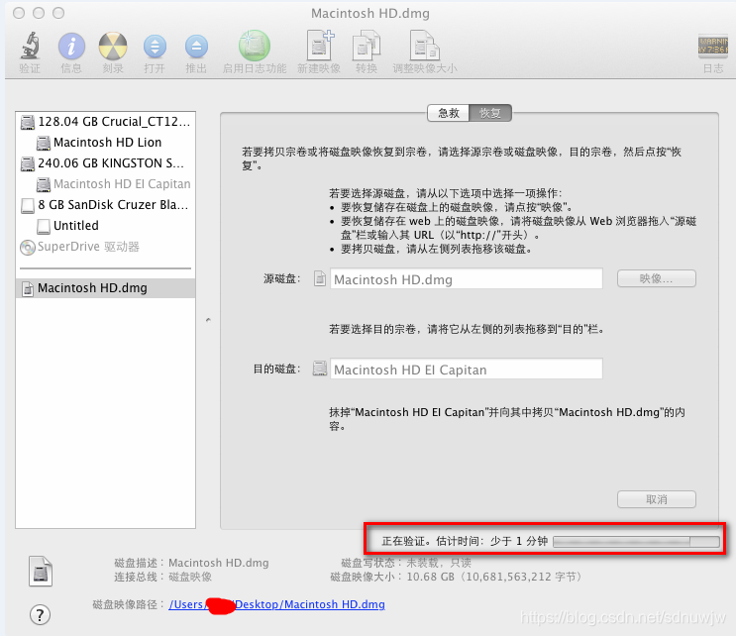Click the source disk dmg file icon
The width and height of the screenshot is (736, 636).
[320, 278]
